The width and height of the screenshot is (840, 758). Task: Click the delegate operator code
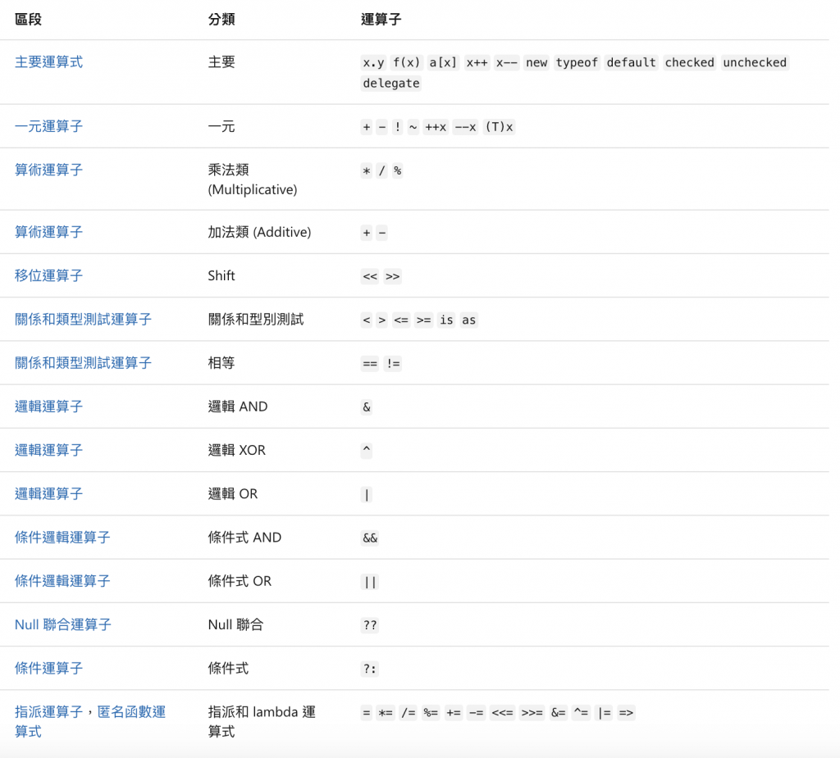point(391,84)
